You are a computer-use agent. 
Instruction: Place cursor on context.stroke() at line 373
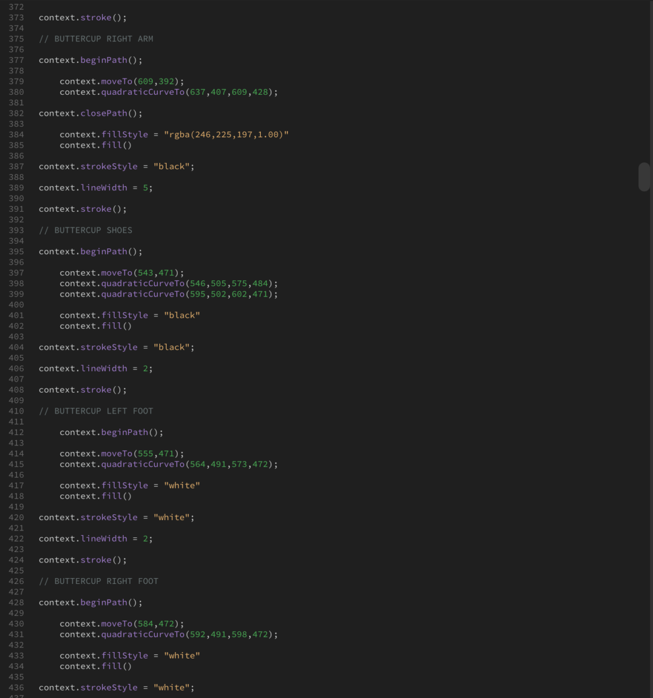click(82, 17)
